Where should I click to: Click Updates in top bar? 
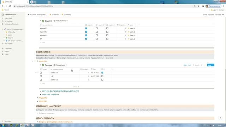pos(211,14)
